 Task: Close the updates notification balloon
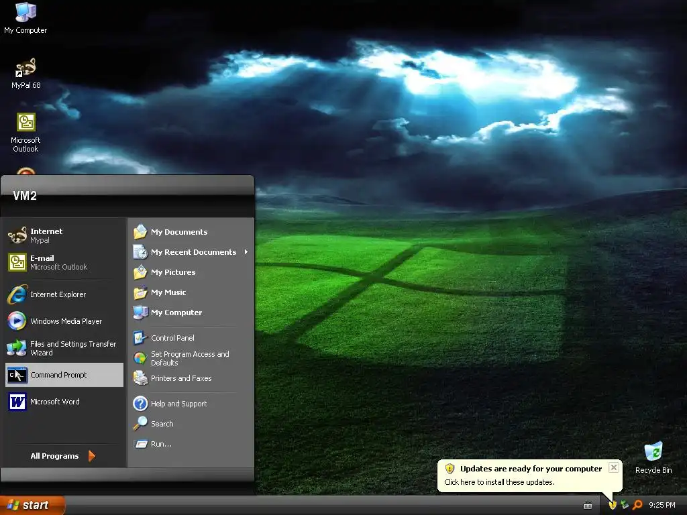coord(613,467)
